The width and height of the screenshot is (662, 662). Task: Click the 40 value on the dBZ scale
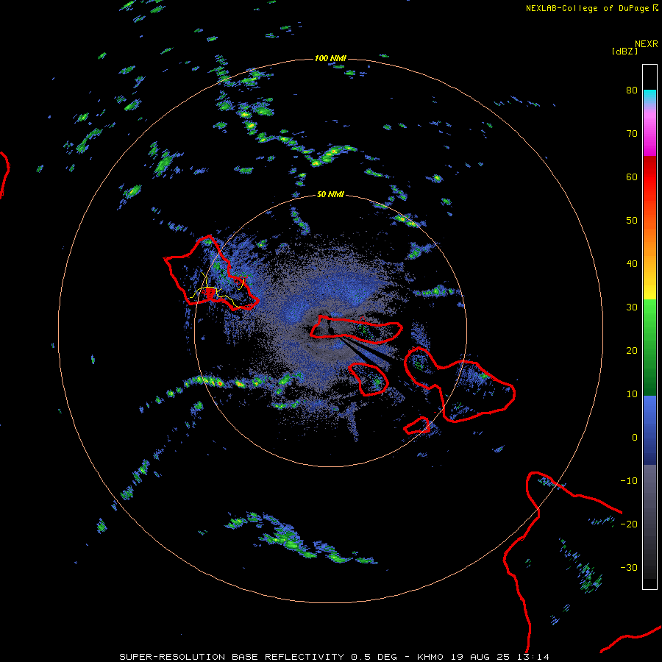tap(632, 263)
